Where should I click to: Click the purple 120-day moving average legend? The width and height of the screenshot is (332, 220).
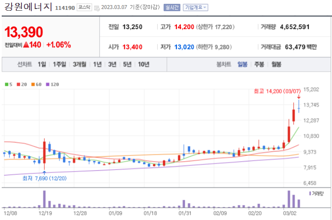(x=52, y=84)
